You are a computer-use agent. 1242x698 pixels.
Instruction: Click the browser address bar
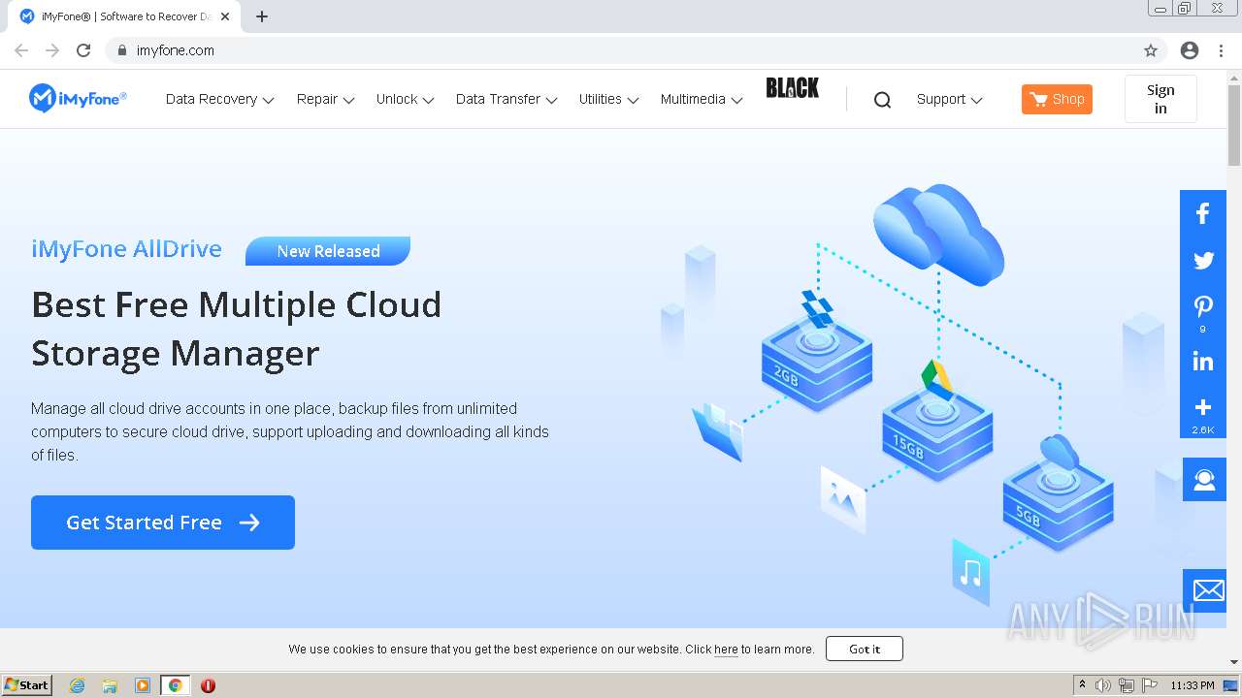click(x=621, y=50)
